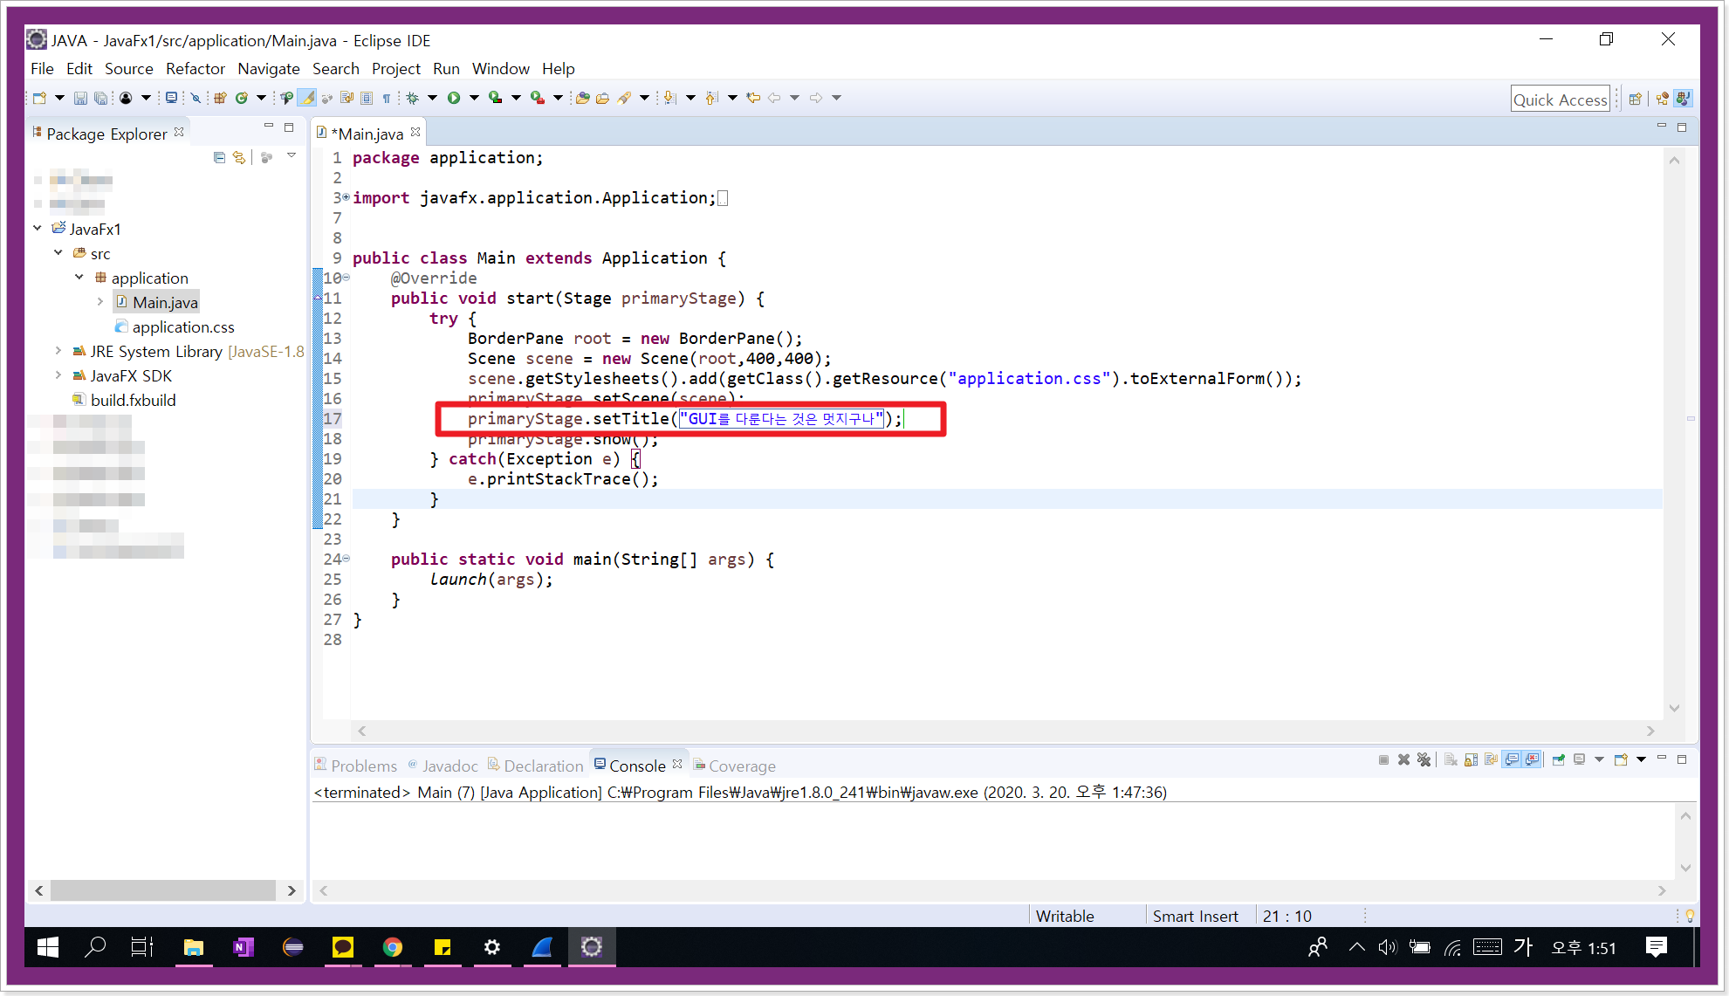This screenshot has width=1729, height=996.
Task: Switch to the Declaration tab
Action: [x=535, y=766]
